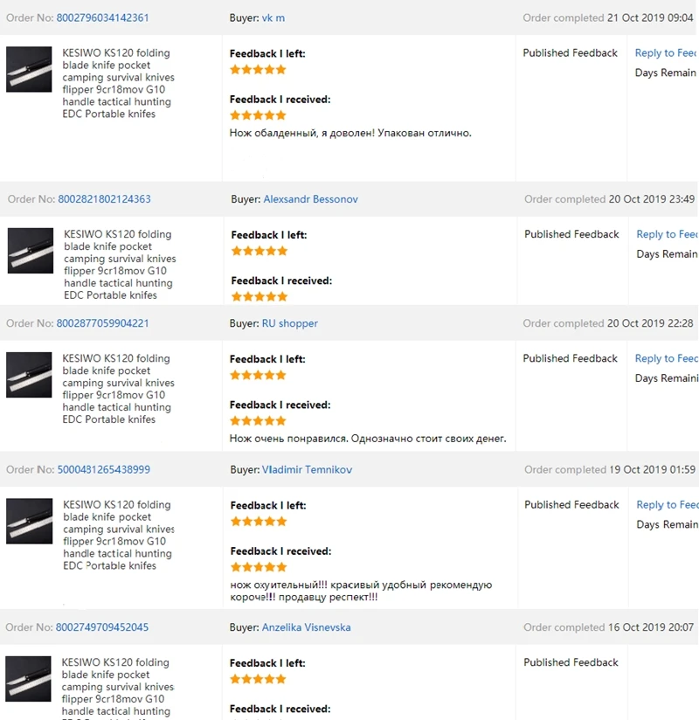
Task: Click knife thumbnail in Anzelika Visnevska's order
Action: [29, 679]
